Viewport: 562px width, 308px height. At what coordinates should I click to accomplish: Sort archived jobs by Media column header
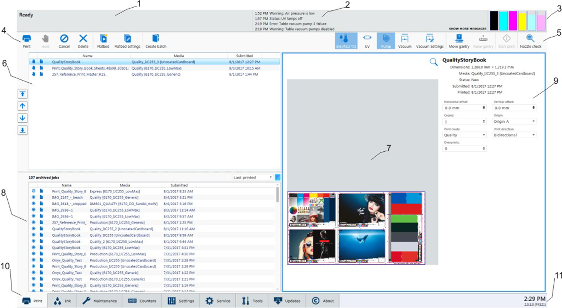pyautogui.click(x=125, y=185)
